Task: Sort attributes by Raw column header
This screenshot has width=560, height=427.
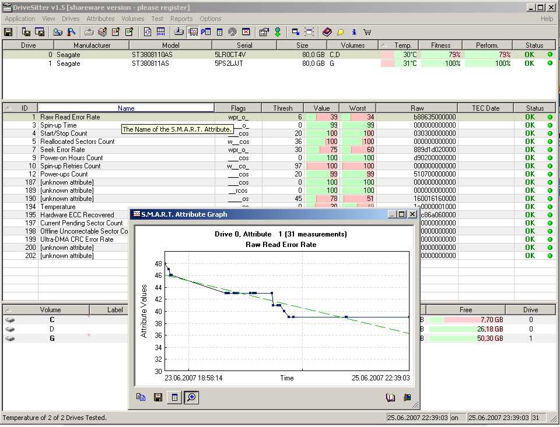Action: [416, 108]
